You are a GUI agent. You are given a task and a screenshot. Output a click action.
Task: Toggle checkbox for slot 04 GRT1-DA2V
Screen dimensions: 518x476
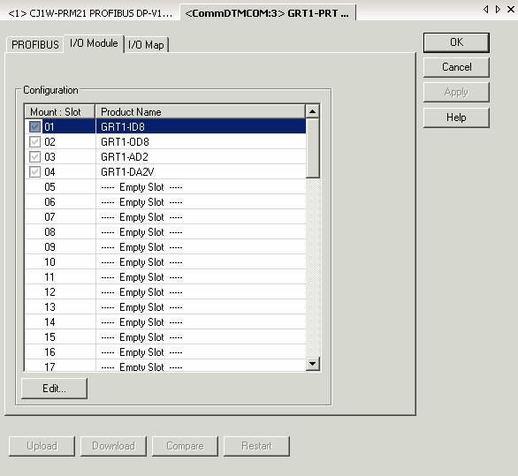(35, 172)
